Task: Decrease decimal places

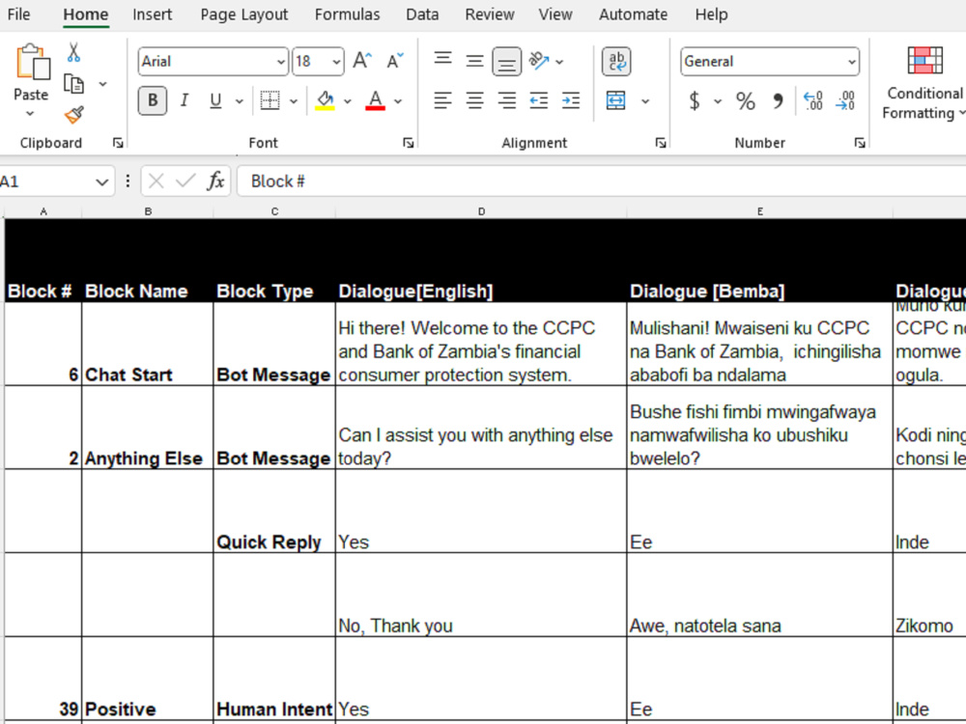Action: click(845, 100)
